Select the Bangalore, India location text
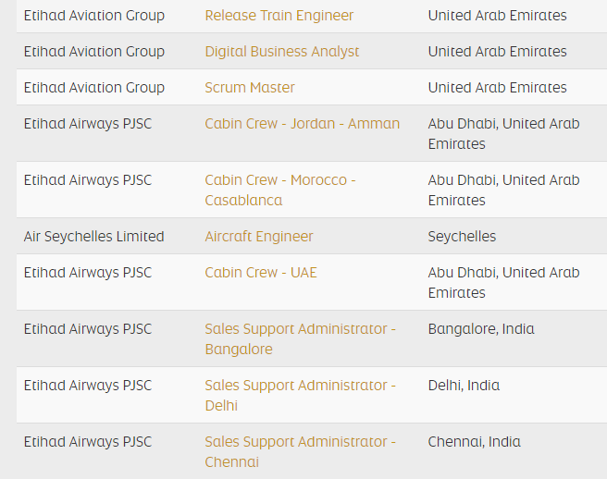Viewport: 607px width, 479px height. pos(481,329)
